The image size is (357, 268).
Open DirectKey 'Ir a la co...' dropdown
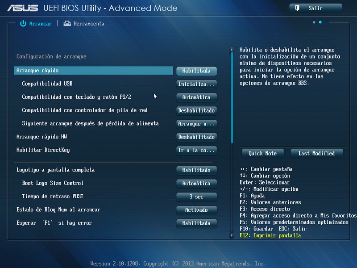click(x=196, y=150)
